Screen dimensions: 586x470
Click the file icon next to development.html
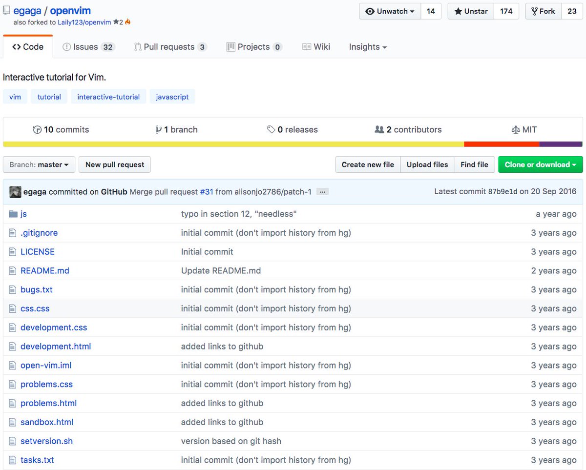click(13, 347)
